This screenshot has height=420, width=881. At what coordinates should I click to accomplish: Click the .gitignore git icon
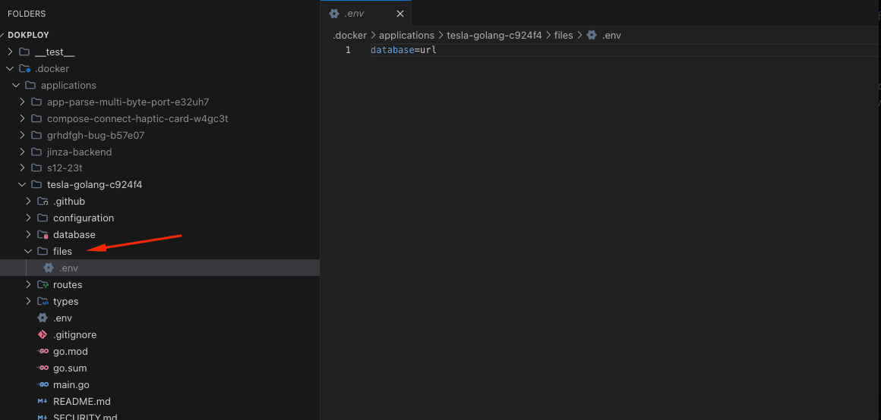[43, 335]
